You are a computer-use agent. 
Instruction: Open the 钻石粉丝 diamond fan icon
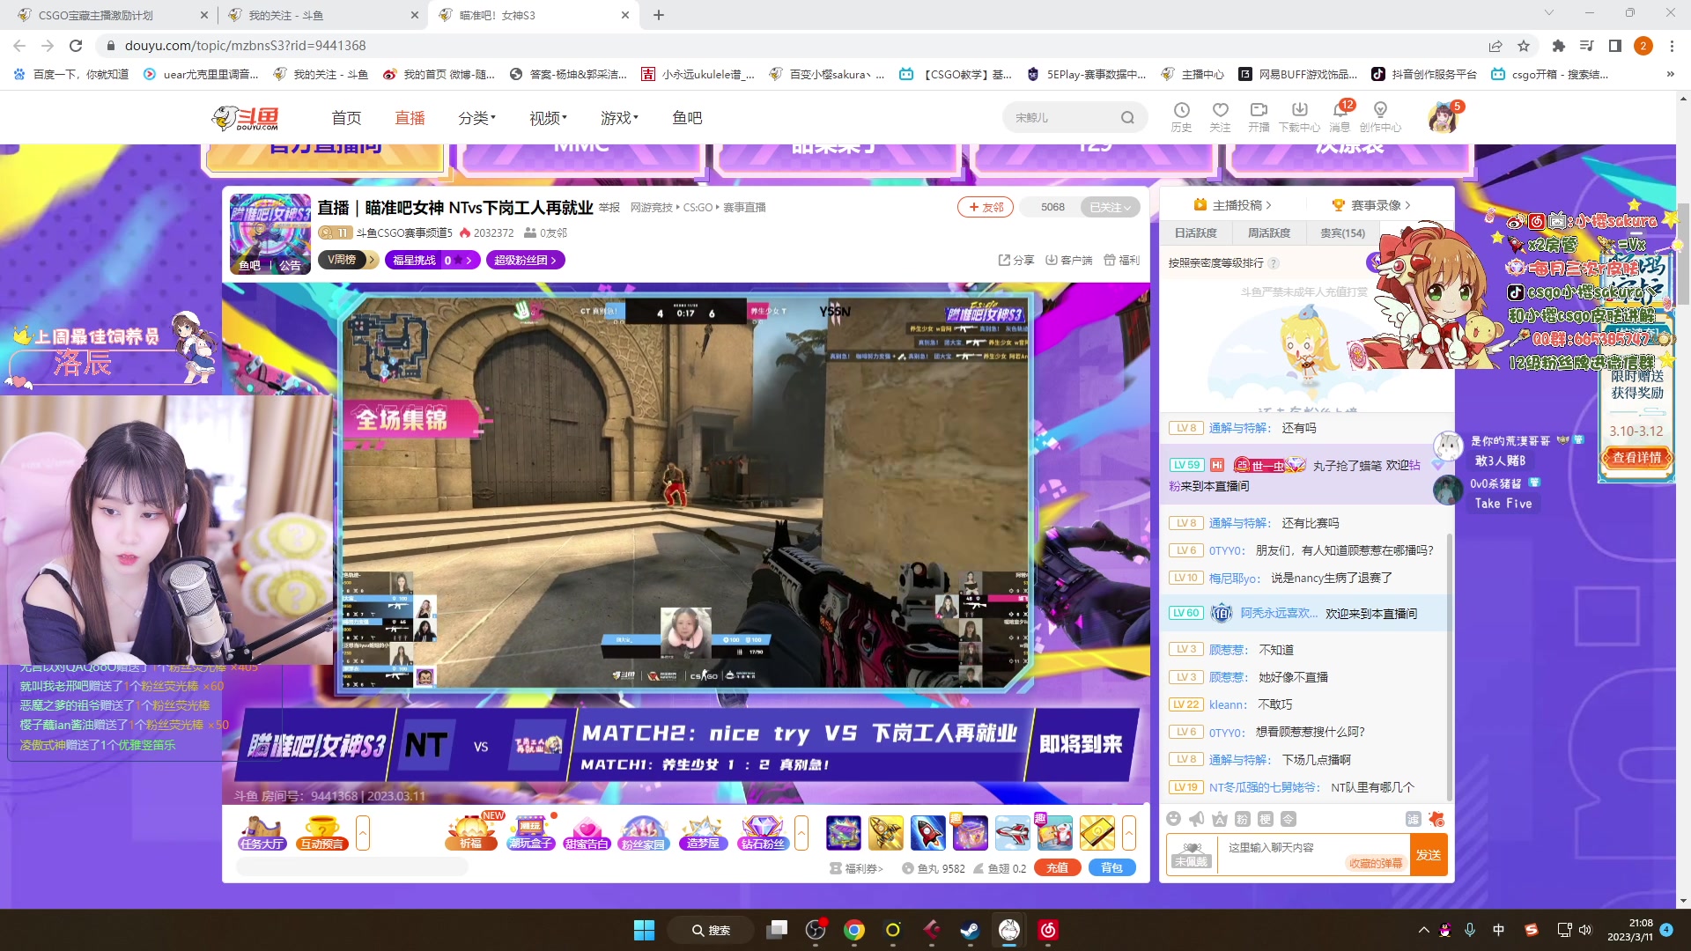[x=763, y=833]
